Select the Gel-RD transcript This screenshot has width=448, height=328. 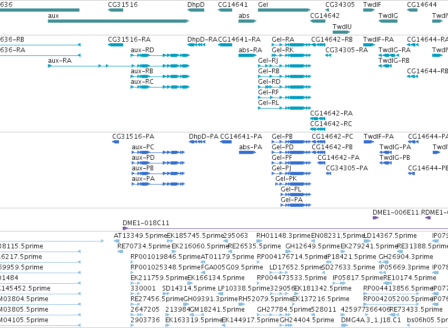click(x=284, y=87)
